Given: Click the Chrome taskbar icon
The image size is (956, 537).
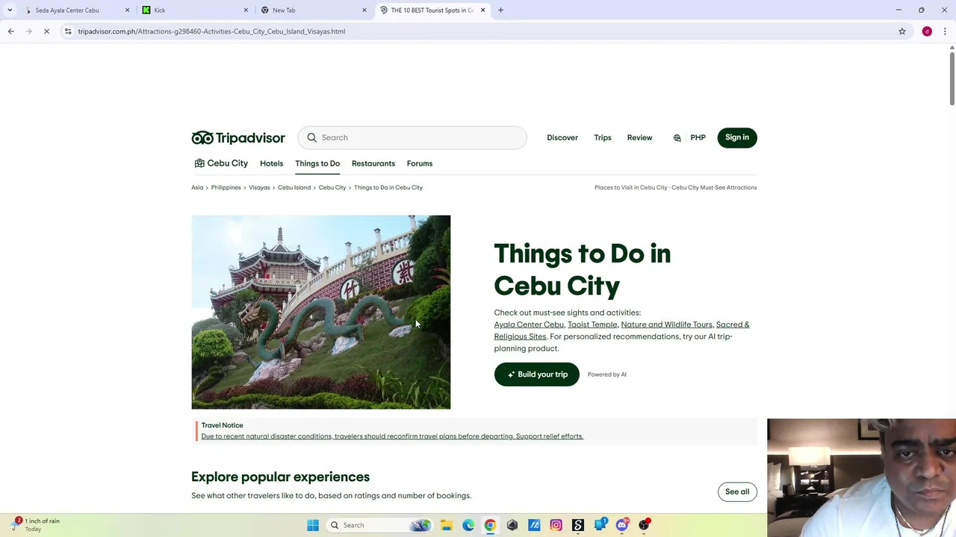Looking at the screenshot, I should 490,525.
